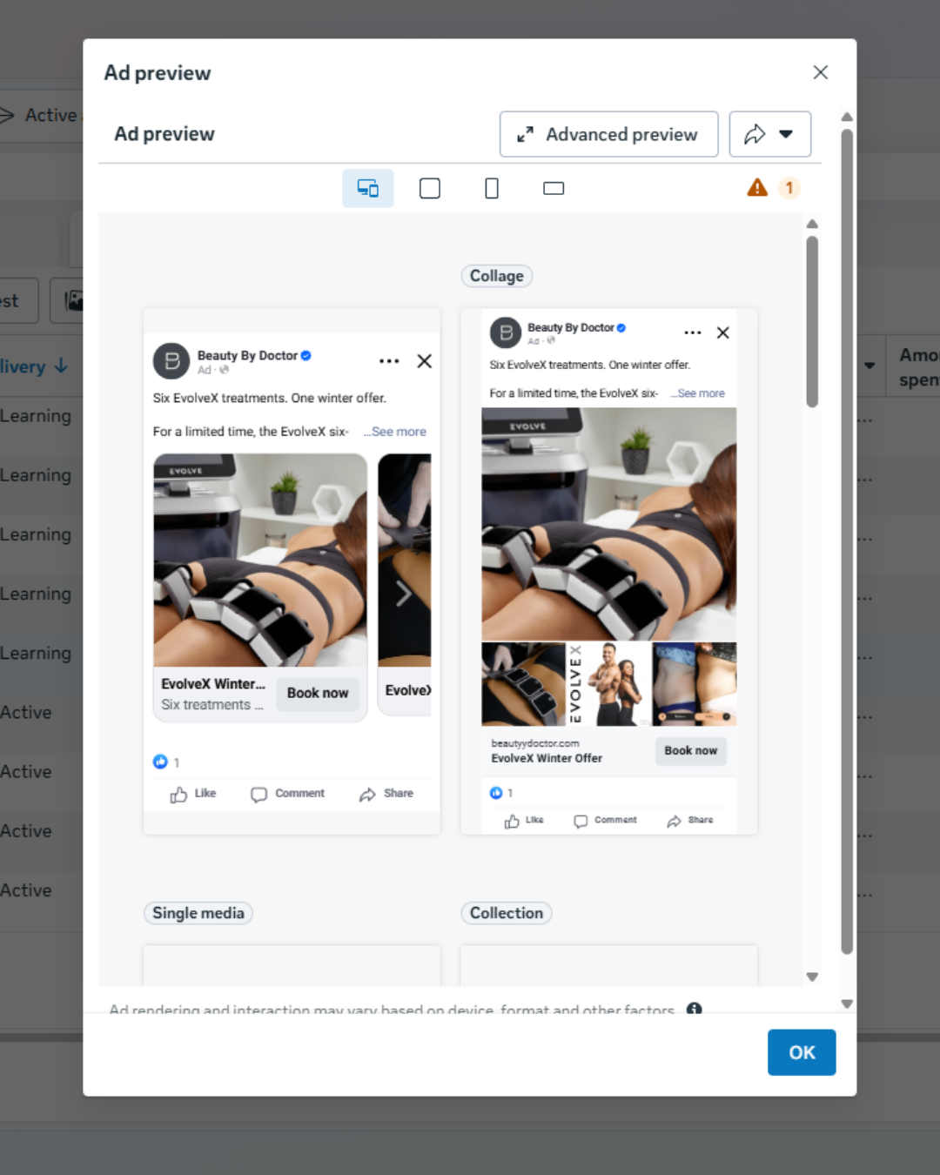
Task: Select the landscape rectangle preview icon
Action: [554, 188]
